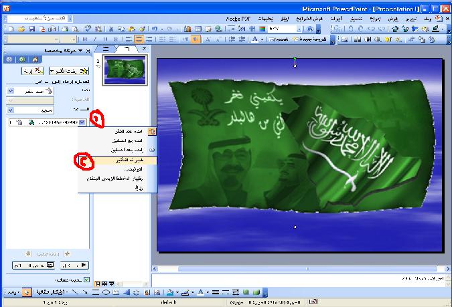Toggle Underline formatting button
Screen dimensions: 452x307
[x=106, y=39]
